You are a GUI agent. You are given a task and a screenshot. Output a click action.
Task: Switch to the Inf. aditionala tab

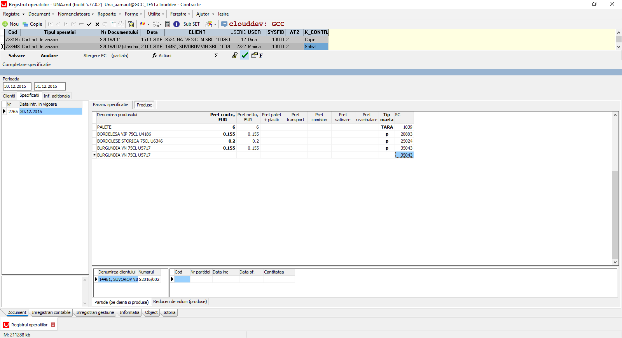(57, 96)
